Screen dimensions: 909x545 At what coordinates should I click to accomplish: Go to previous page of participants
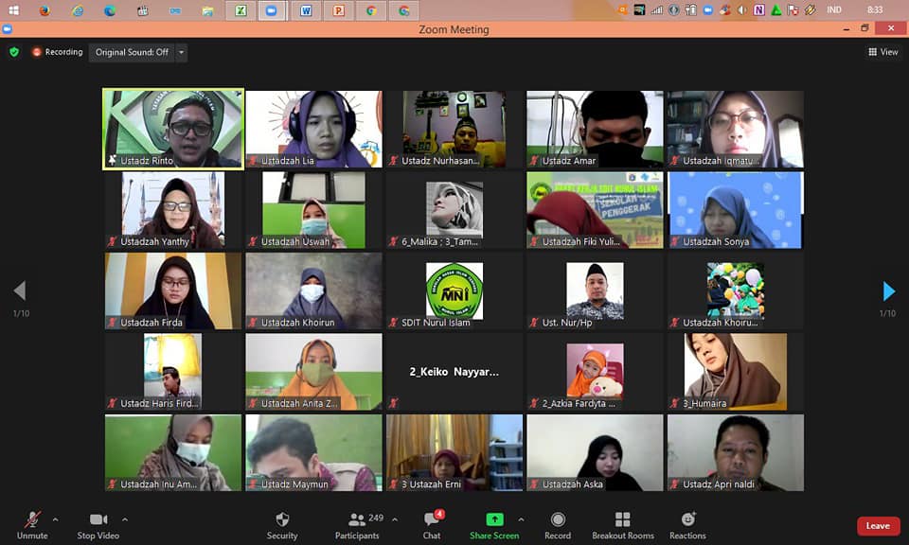[x=20, y=290]
